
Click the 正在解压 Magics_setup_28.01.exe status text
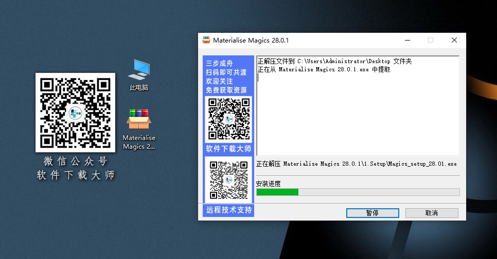[x=356, y=164]
